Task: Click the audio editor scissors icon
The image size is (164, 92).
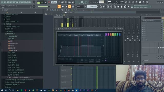Action: pyautogui.click(x=129, y=2)
